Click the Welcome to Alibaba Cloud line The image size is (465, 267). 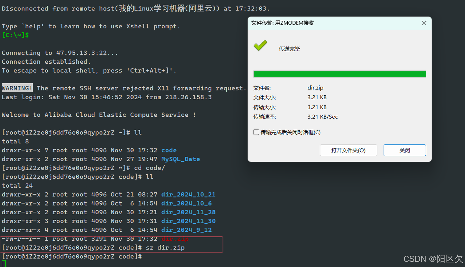99,115
